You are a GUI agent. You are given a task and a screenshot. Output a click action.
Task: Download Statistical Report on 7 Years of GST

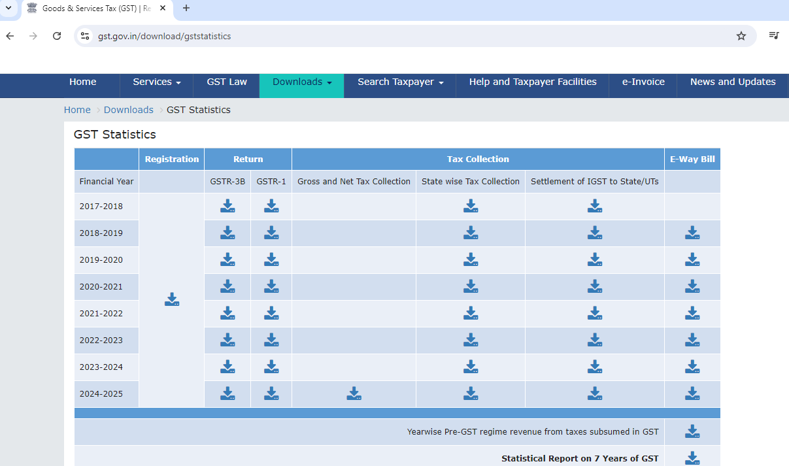(x=692, y=458)
